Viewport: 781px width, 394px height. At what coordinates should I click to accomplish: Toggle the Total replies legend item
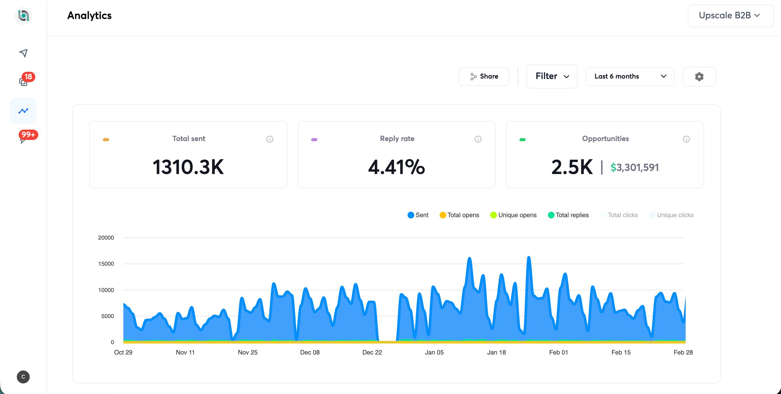tap(568, 215)
